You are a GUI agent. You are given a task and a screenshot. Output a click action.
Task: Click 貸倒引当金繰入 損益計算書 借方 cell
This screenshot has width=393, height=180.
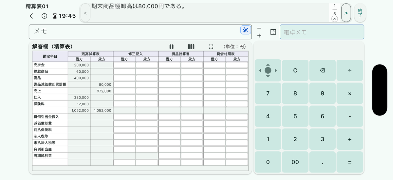tap(169, 117)
